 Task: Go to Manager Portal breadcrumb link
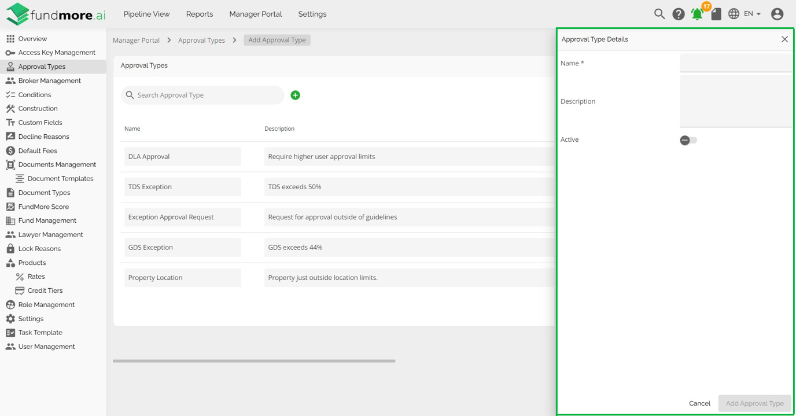(136, 41)
